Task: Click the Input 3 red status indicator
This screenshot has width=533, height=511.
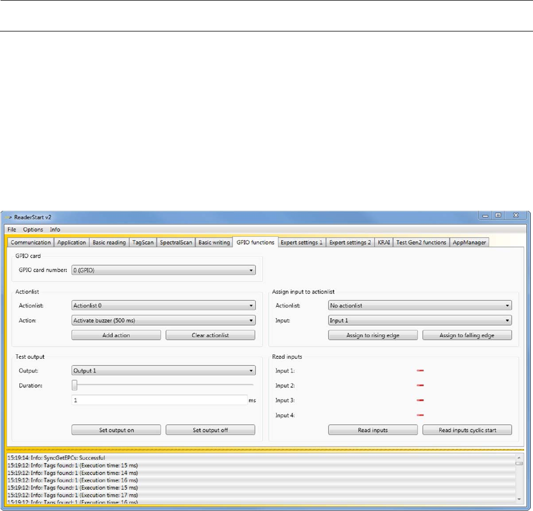Action: click(x=420, y=400)
